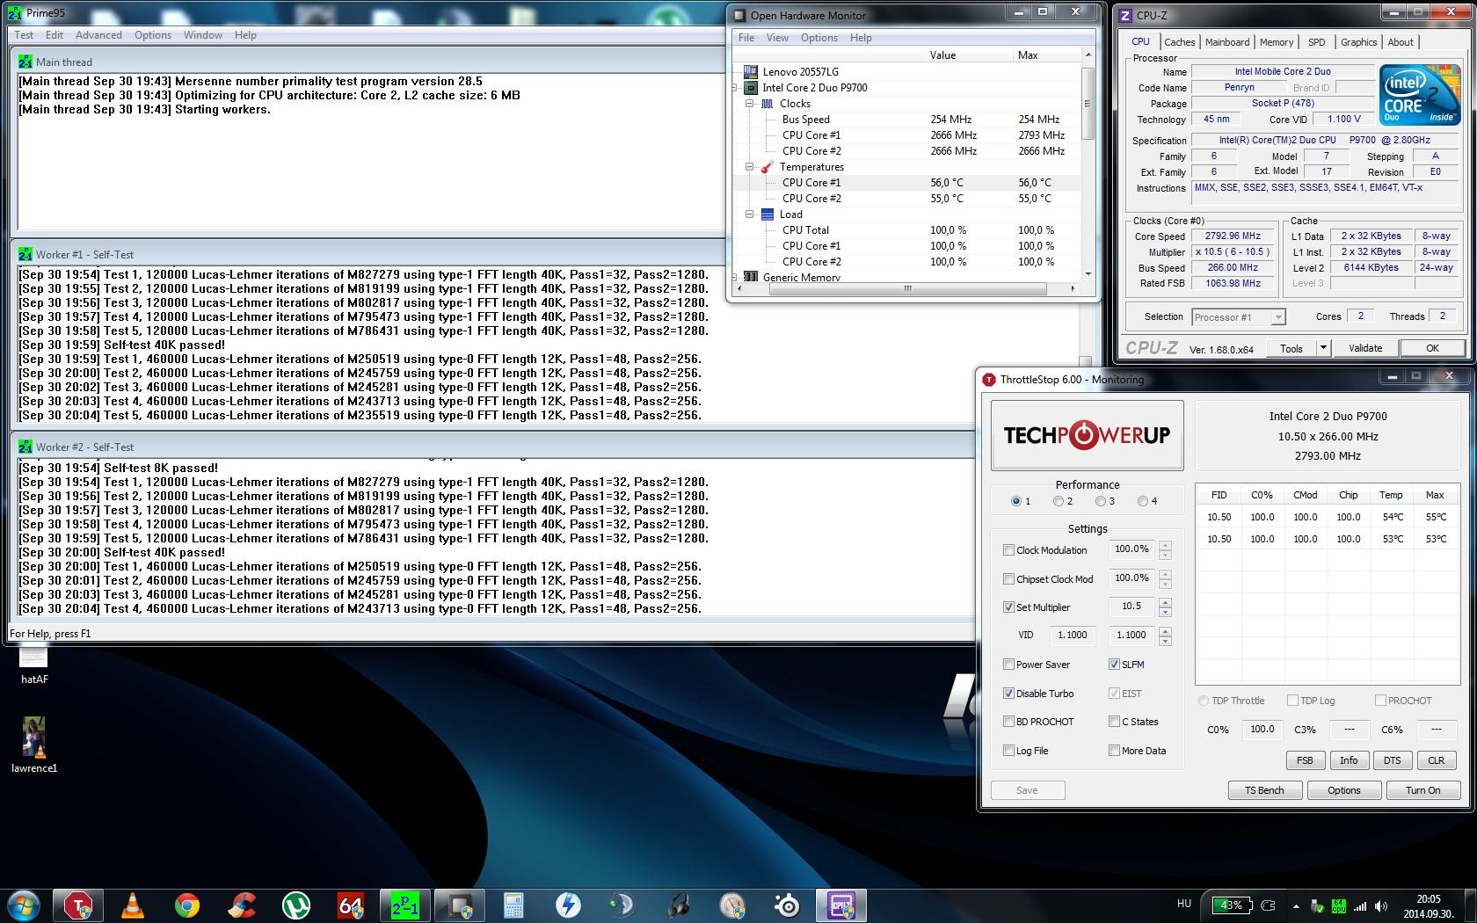Enable BD PROCHOT checkbox

click(1008, 722)
